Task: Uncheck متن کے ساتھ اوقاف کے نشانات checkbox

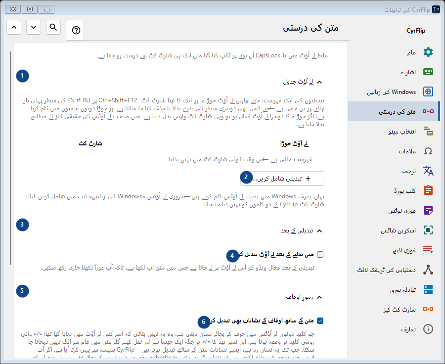Action: pos(320,321)
